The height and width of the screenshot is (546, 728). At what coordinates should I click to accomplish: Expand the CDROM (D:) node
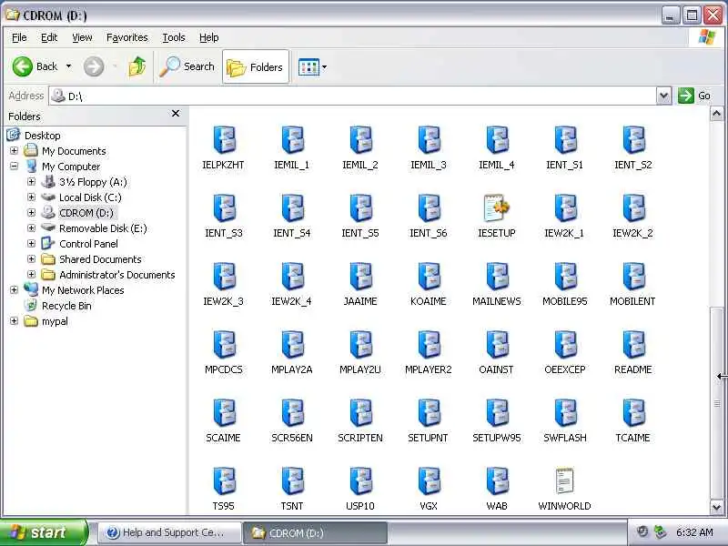pos(31,213)
